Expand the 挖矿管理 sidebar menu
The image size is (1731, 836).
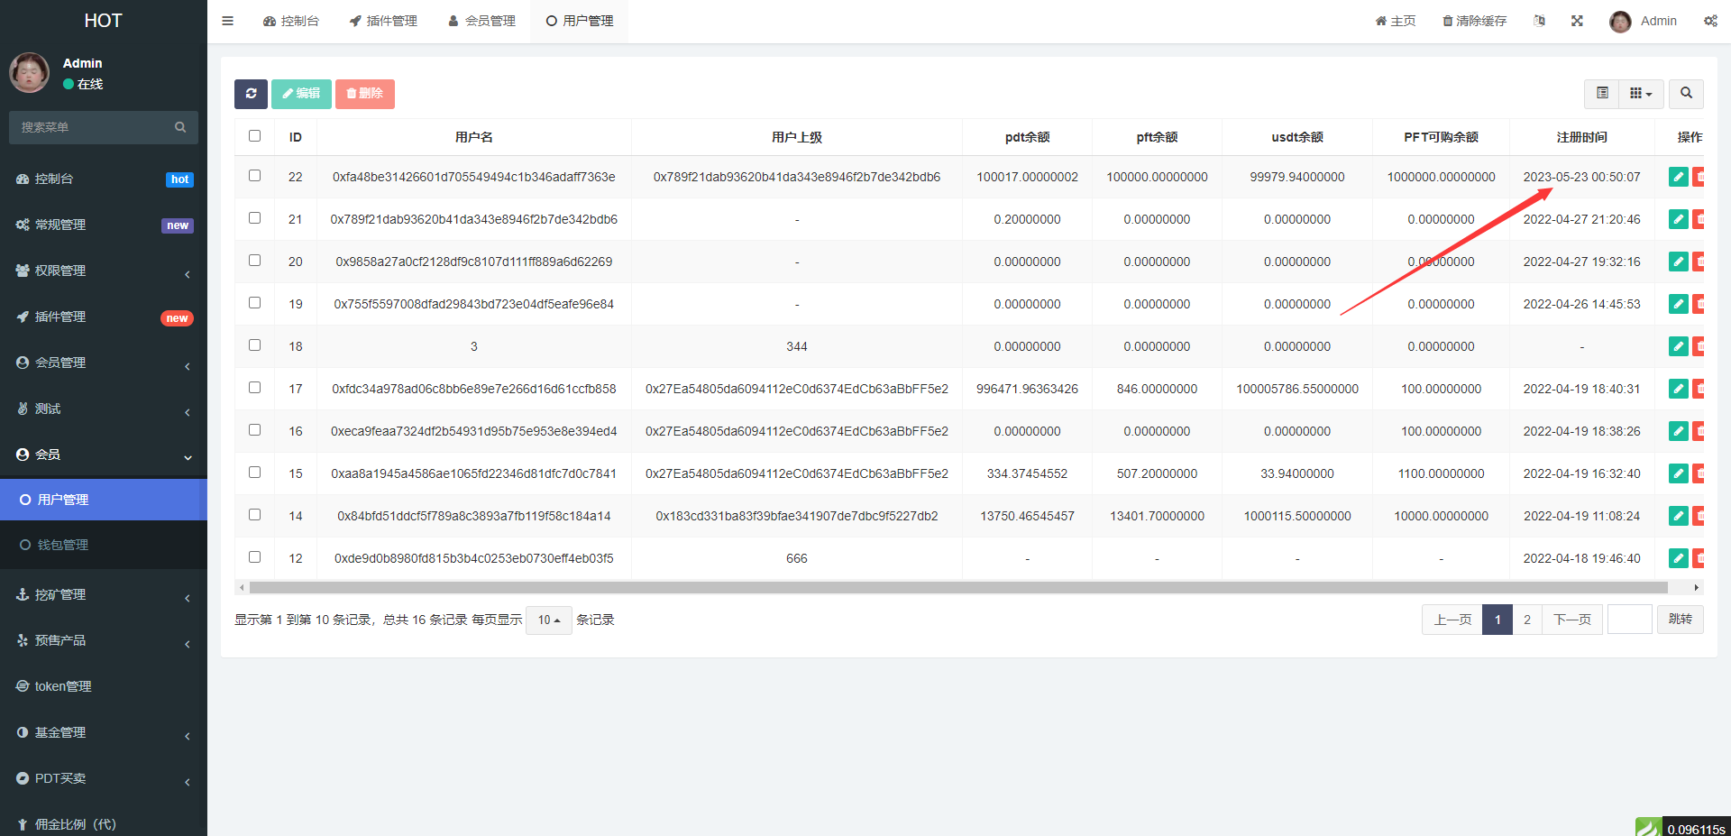104,595
